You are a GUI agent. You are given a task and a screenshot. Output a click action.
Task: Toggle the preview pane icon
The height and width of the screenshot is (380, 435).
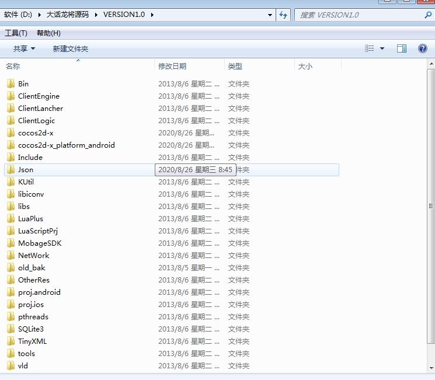402,48
